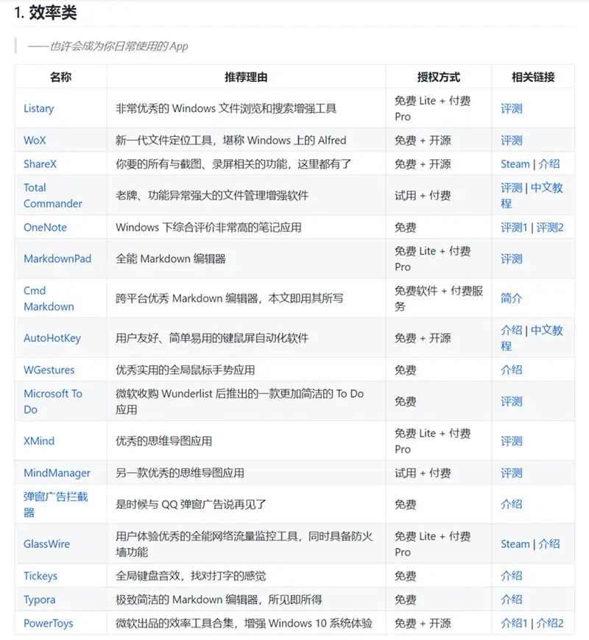This screenshot has width=589, height=640.
Task: Click the 相关链接 column header
Action: (533, 77)
